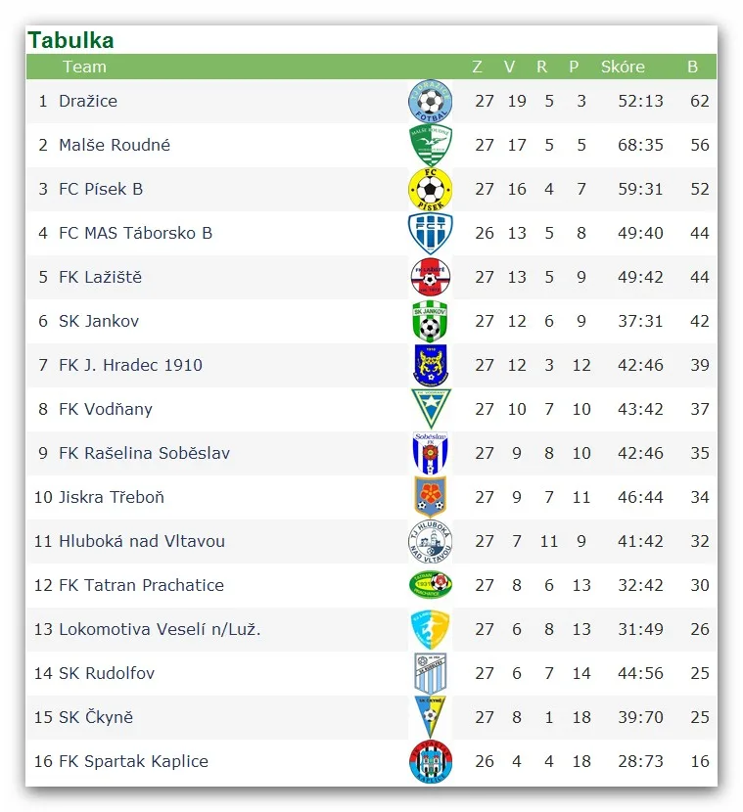Open the SK Čkyně pennant logo
The image size is (743, 812).
[430, 717]
